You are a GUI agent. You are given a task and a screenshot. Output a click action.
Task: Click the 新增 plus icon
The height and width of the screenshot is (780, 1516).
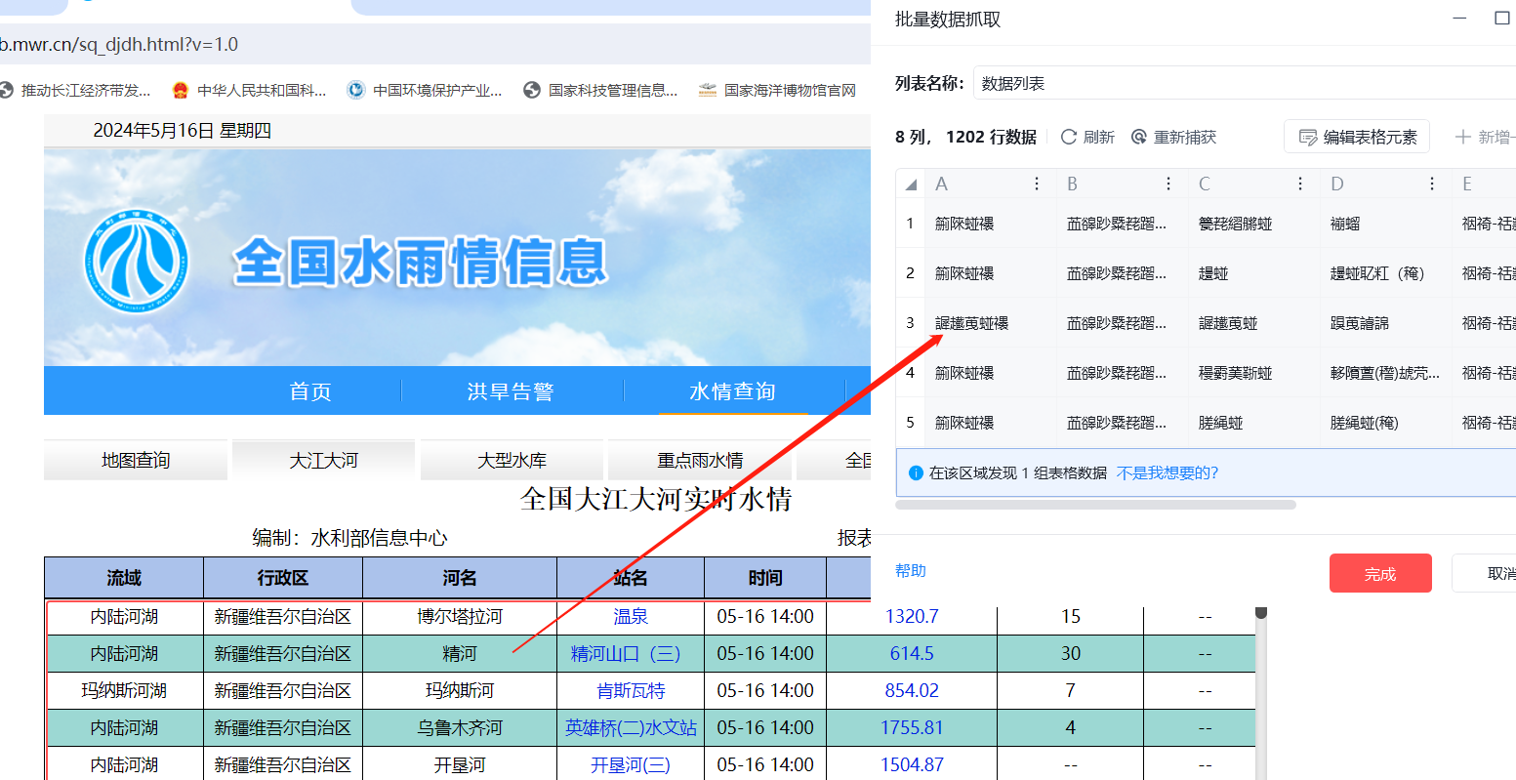pyautogui.click(x=1462, y=138)
